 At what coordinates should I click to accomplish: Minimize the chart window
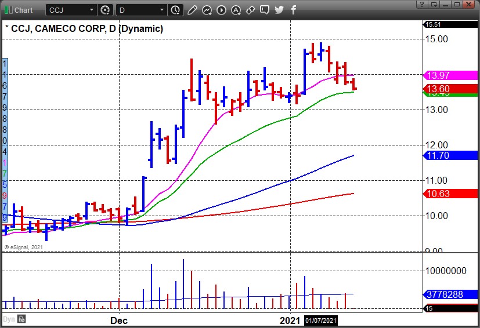(445, 4)
